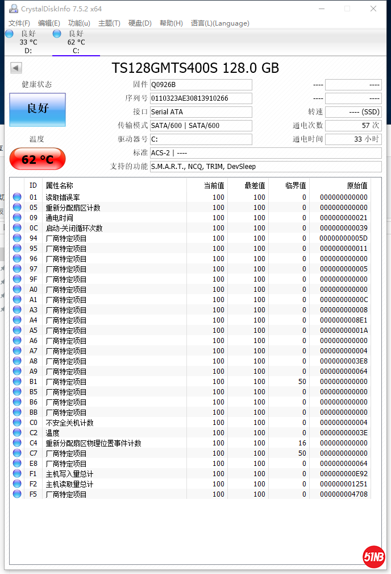
Task: Open the 语言(L)(Language) menu
Action: [x=220, y=23]
